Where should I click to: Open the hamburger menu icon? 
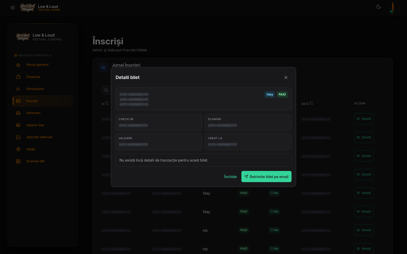point(13,8)
